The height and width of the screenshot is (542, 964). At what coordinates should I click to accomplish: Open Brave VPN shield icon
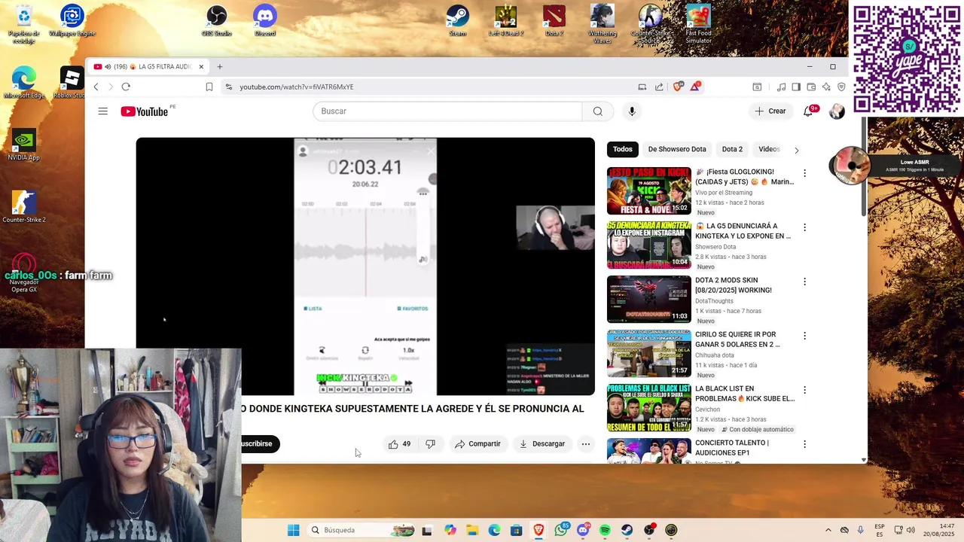(x=841, y=87)
